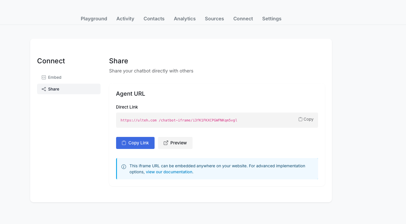
Task: Click external-link icon in the Preview button
Action: [166, 143]
